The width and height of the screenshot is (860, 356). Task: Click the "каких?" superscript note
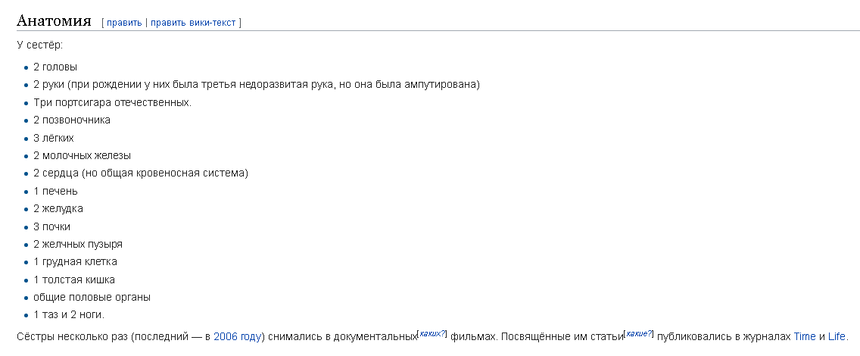point(432,333)
